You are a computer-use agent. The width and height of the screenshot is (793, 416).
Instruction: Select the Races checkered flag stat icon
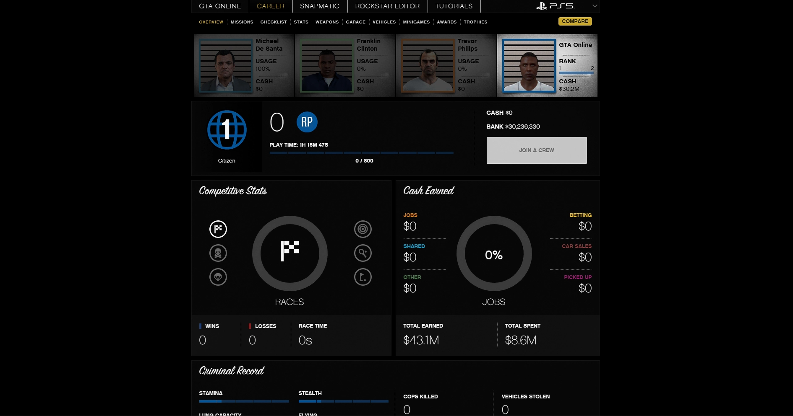point(218,229)
